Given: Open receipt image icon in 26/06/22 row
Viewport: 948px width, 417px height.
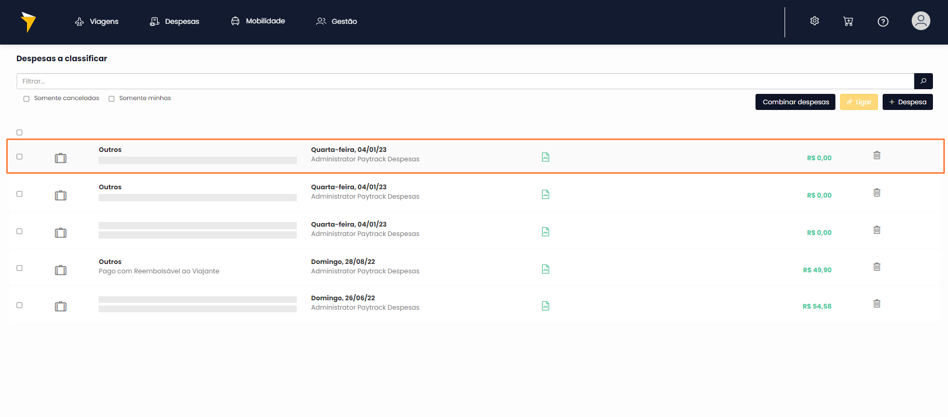Looking at the screenshot, I should [545, 306].
